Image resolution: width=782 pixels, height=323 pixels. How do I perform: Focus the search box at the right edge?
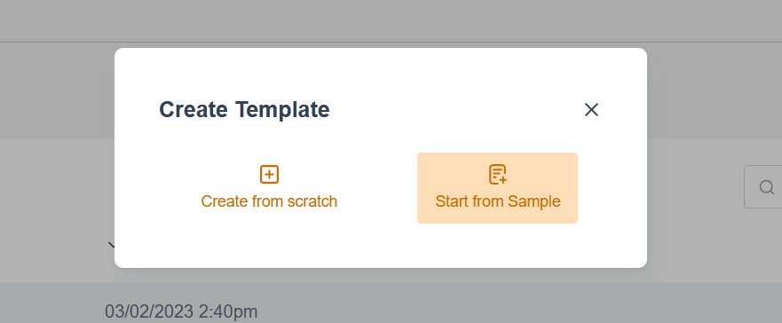pyautogui.click(x=763, y=187)
